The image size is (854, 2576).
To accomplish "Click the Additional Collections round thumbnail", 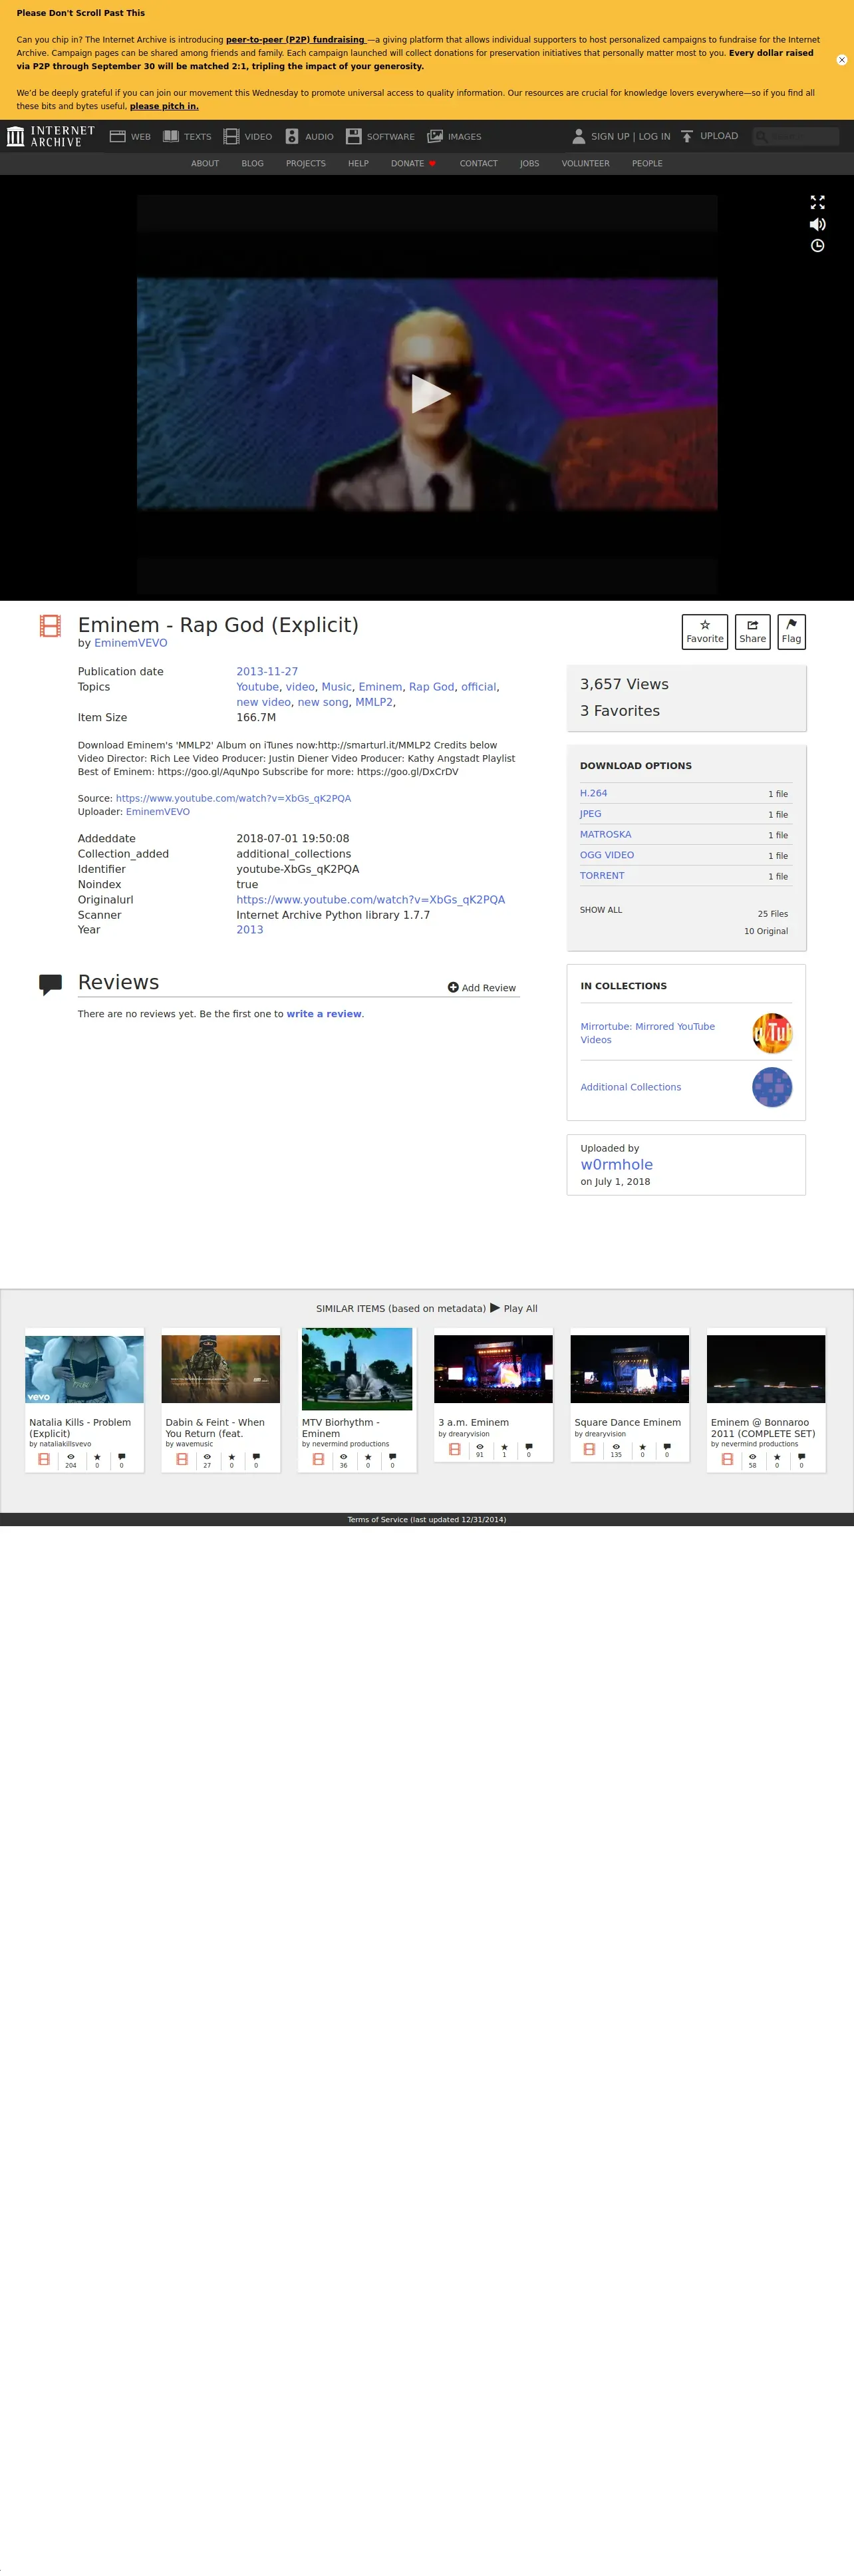I will [x=772, y=1087].
